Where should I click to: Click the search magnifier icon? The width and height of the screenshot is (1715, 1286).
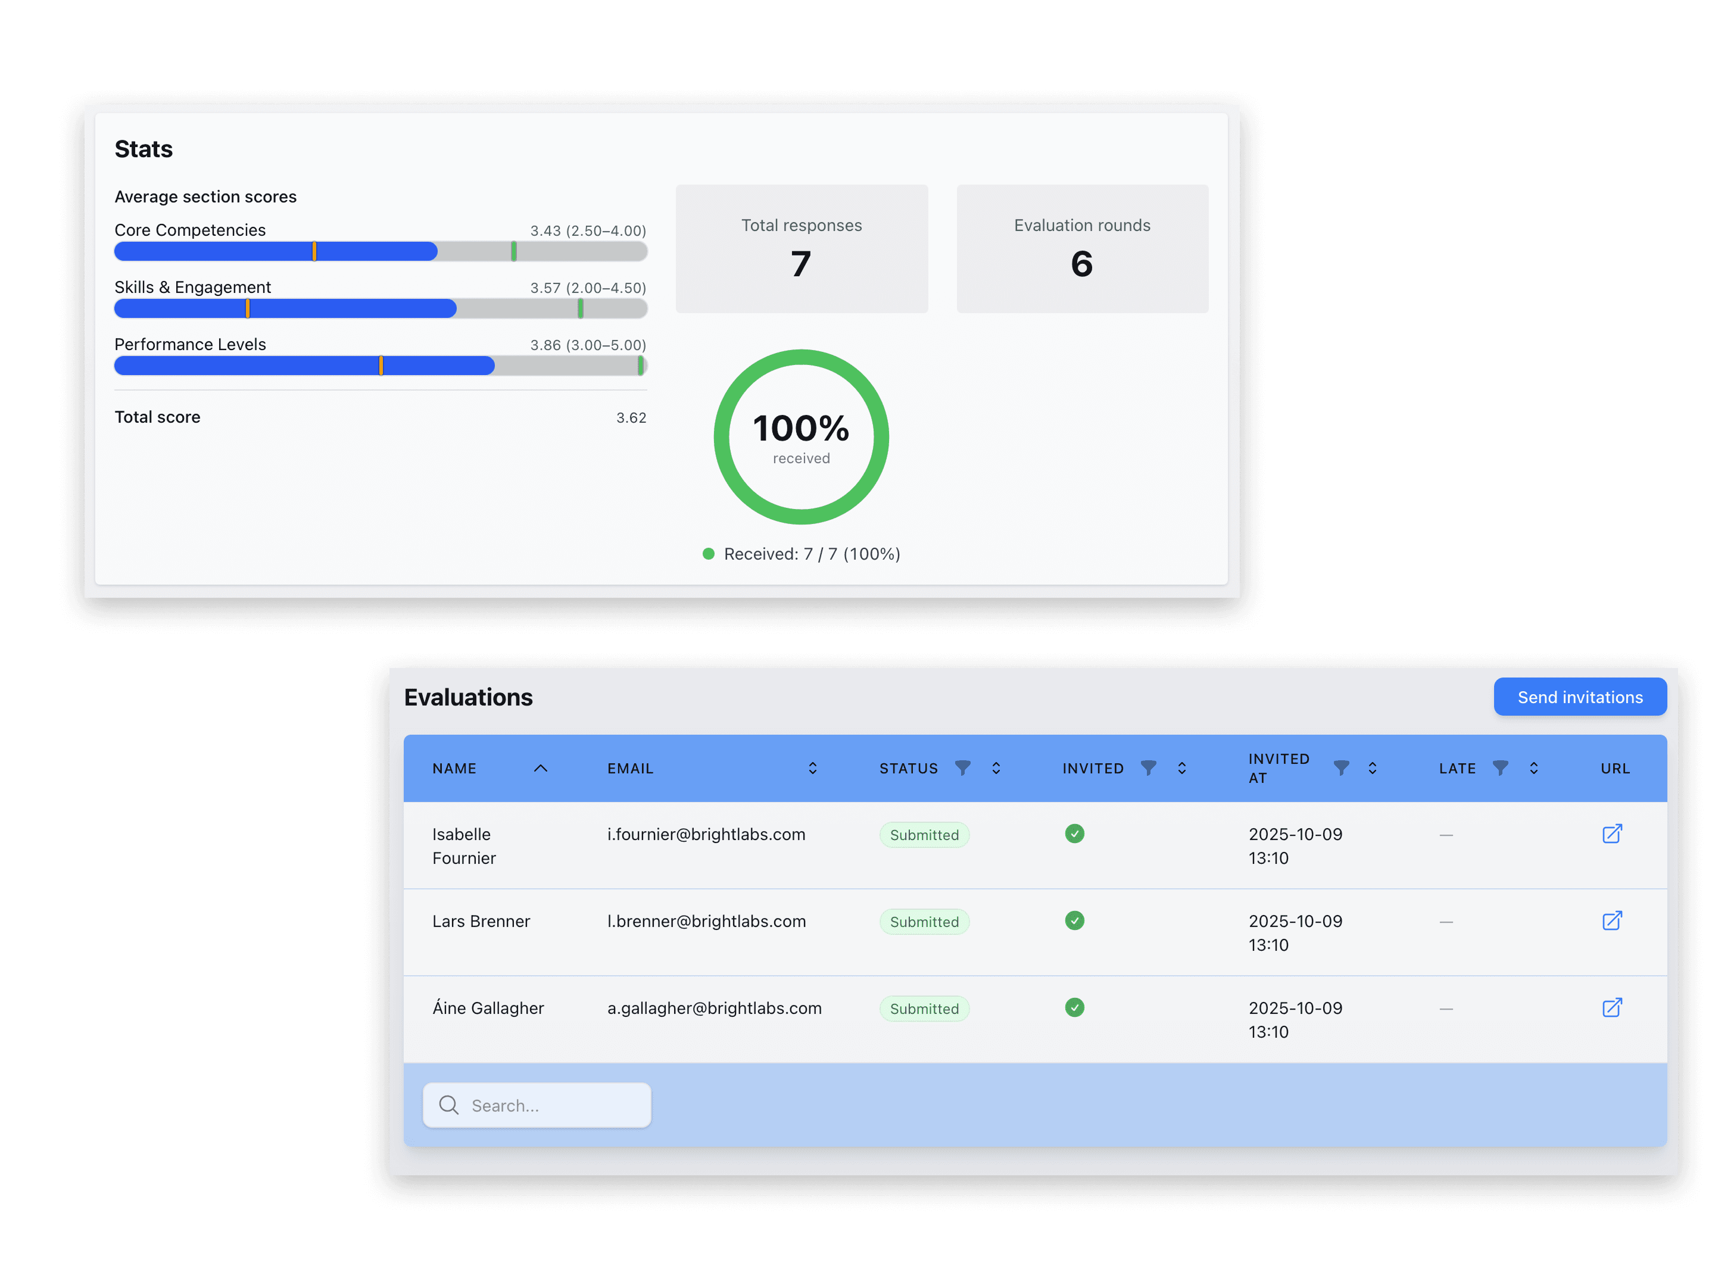448,1106
